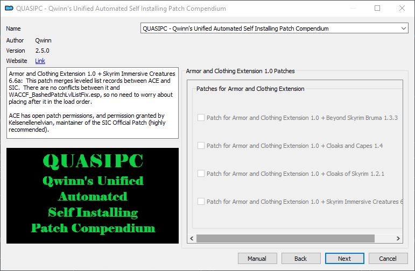
Task: Check the Skyrim Immersive Creatures patch
Action: coord(201,202)
